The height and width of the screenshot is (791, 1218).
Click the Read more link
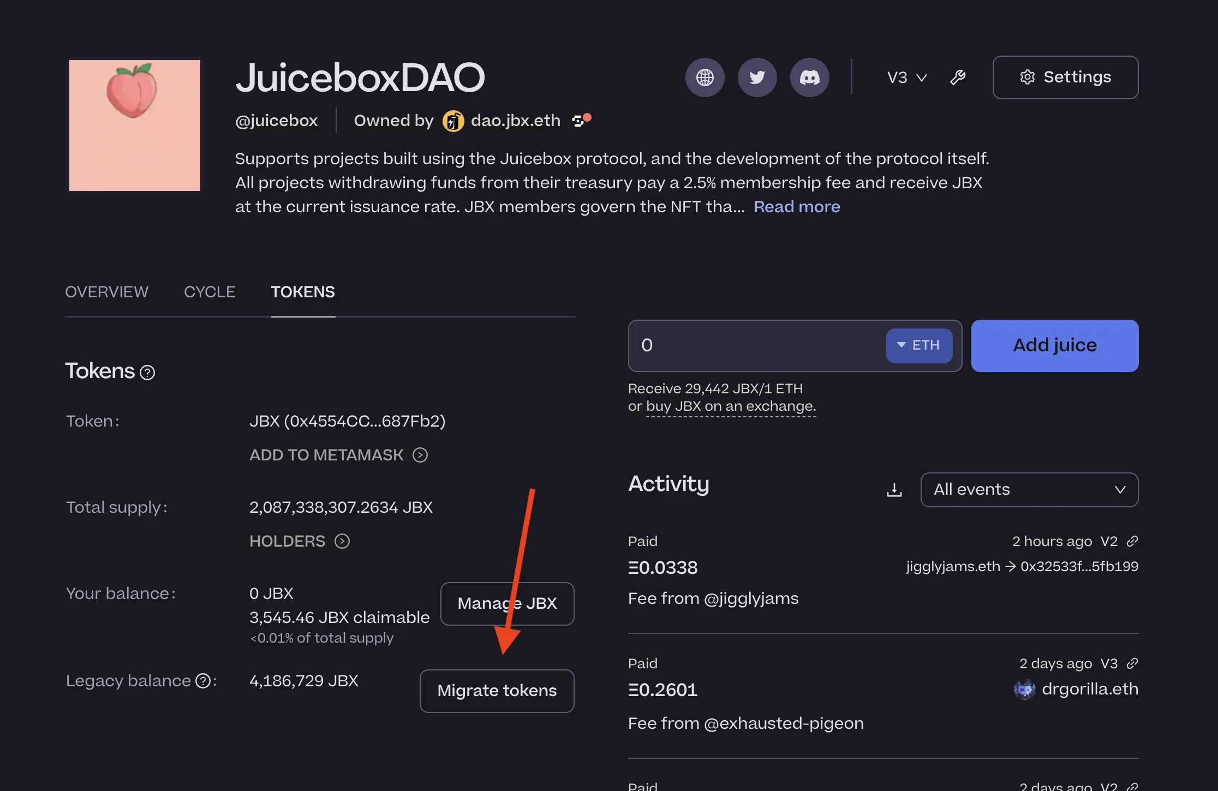coord(797,207)
